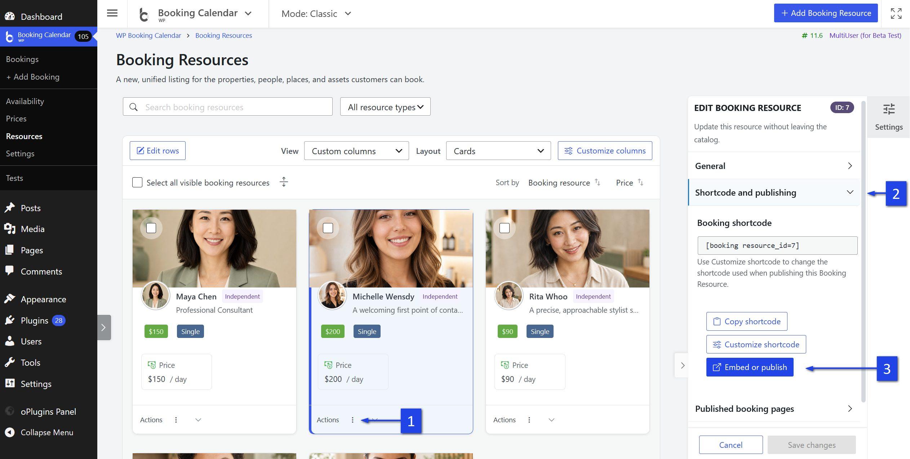This screenshot has height=459, width=910.
Task: Click the edit panel vertical scrollbar
Action: coord(863,251)
